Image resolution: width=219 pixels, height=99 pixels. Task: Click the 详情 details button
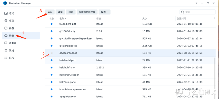coord(60,12)
